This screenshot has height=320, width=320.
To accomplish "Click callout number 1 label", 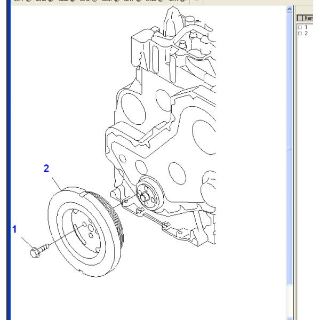I will [x=15, y=229].
